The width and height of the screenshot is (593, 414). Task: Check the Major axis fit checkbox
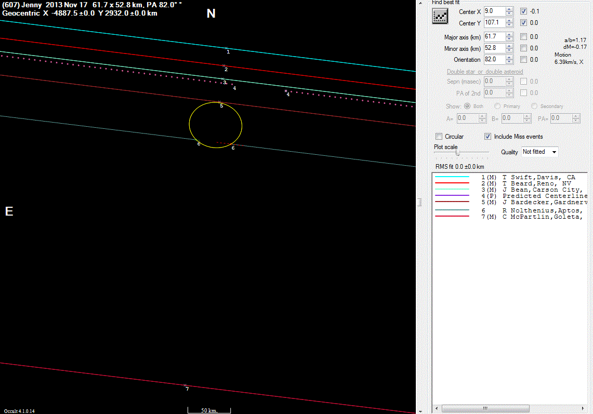pyautogui.click(x=523, y=37)
